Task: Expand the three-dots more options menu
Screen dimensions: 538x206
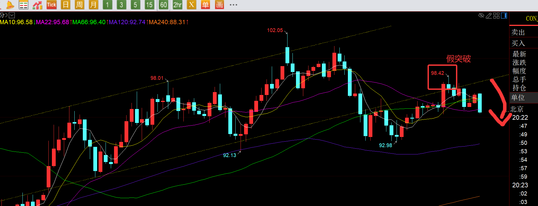Action: point(233,5)
